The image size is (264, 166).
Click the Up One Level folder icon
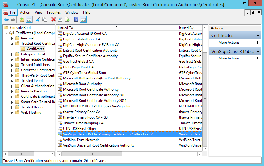(22, 20)
